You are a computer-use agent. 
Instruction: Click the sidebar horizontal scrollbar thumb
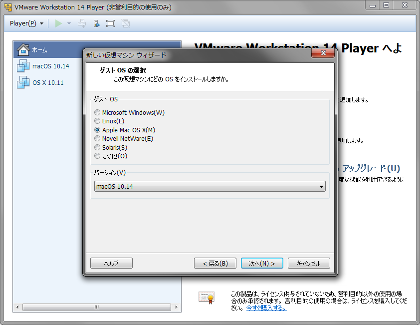click(x=97, y=307)
